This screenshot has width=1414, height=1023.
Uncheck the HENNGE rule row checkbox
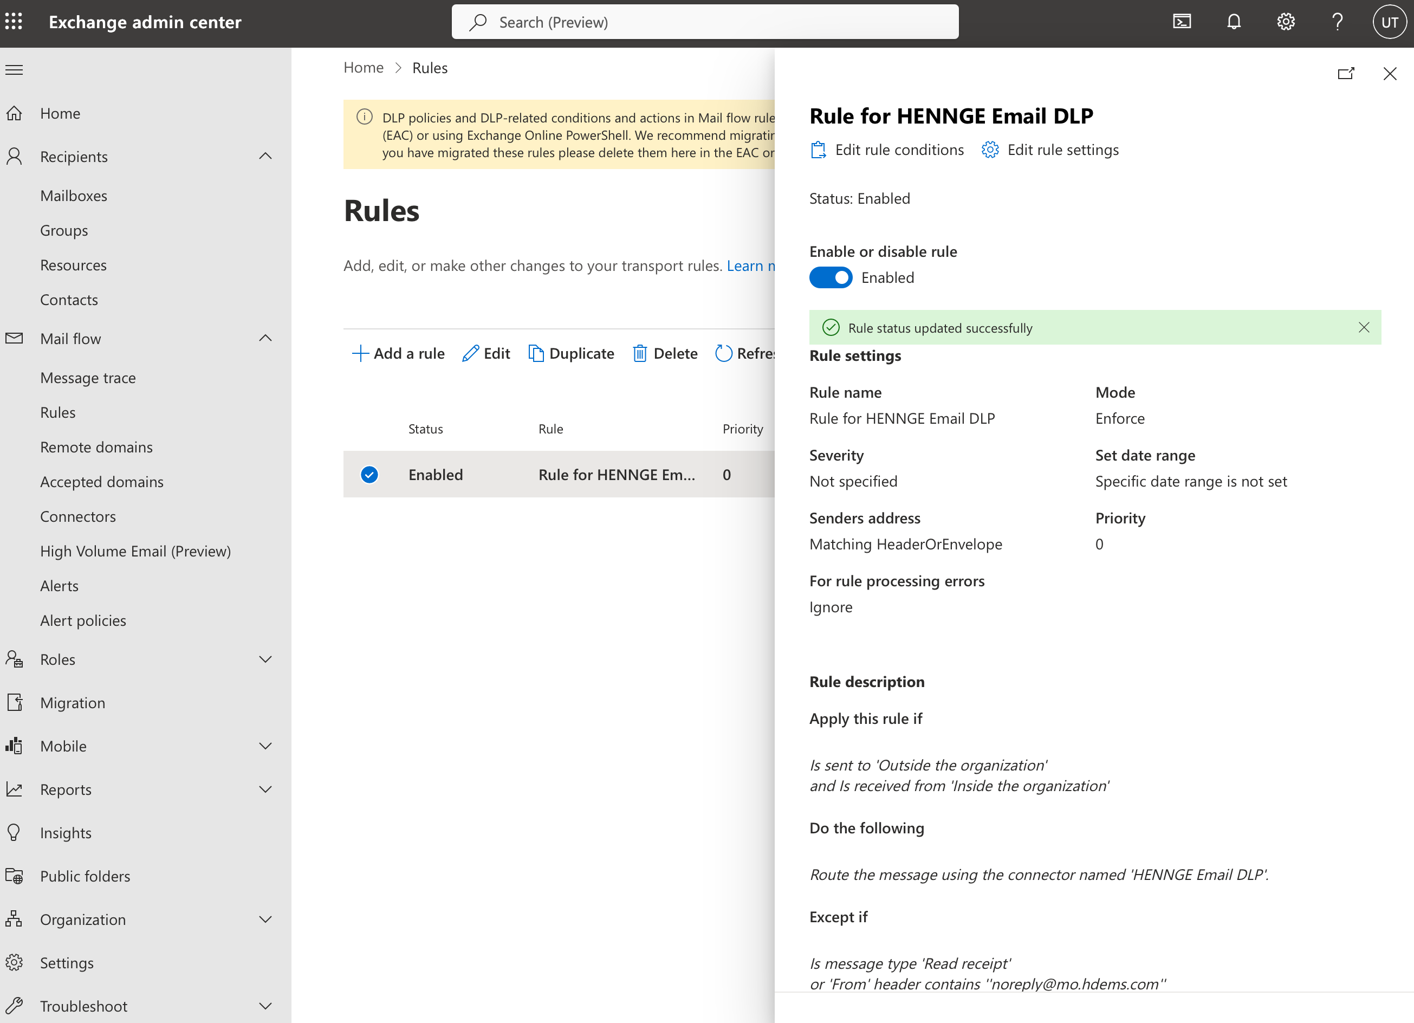(369, 475)
